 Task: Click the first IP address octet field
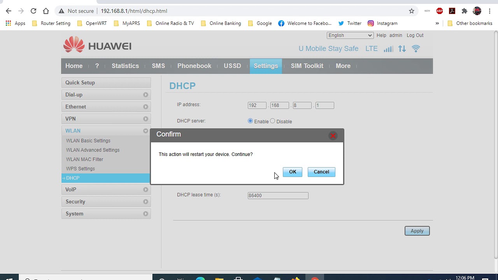257,105
